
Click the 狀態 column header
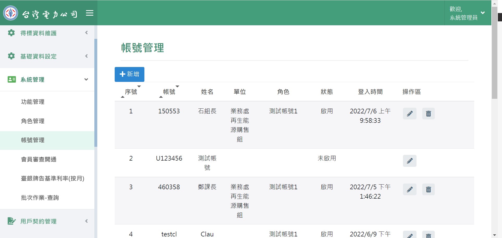327,92
